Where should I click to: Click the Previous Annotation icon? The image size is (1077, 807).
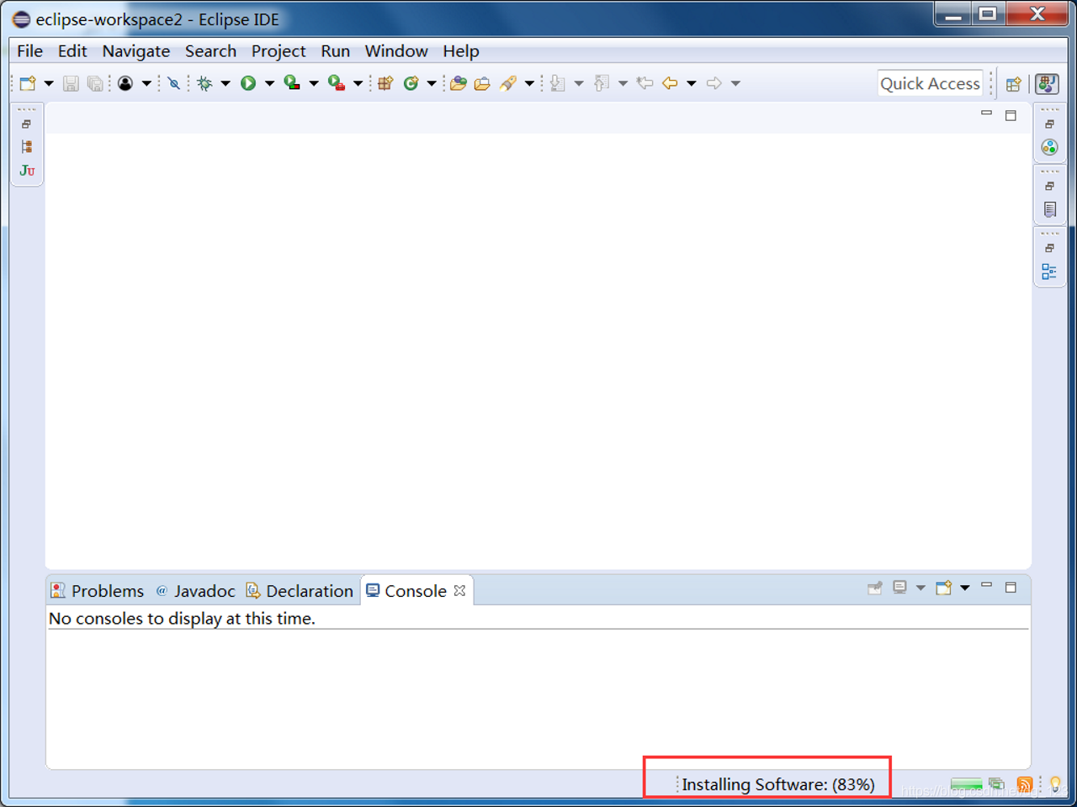tap(601, 83)
